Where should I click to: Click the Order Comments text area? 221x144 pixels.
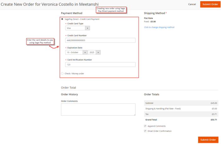coord(98,110)
